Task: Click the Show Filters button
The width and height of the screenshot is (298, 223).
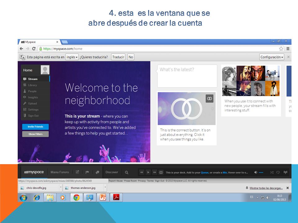Action: (35, 134)
